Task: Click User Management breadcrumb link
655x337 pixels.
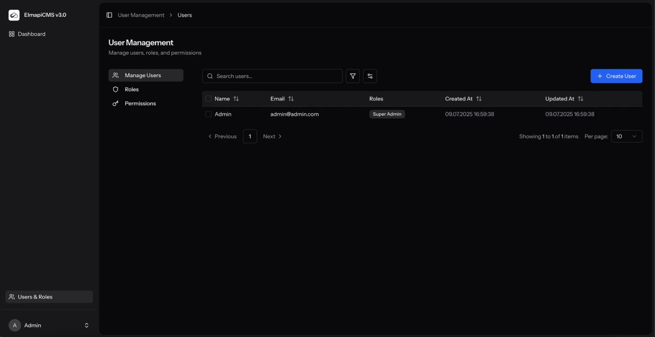Action: tap(141, 15)
